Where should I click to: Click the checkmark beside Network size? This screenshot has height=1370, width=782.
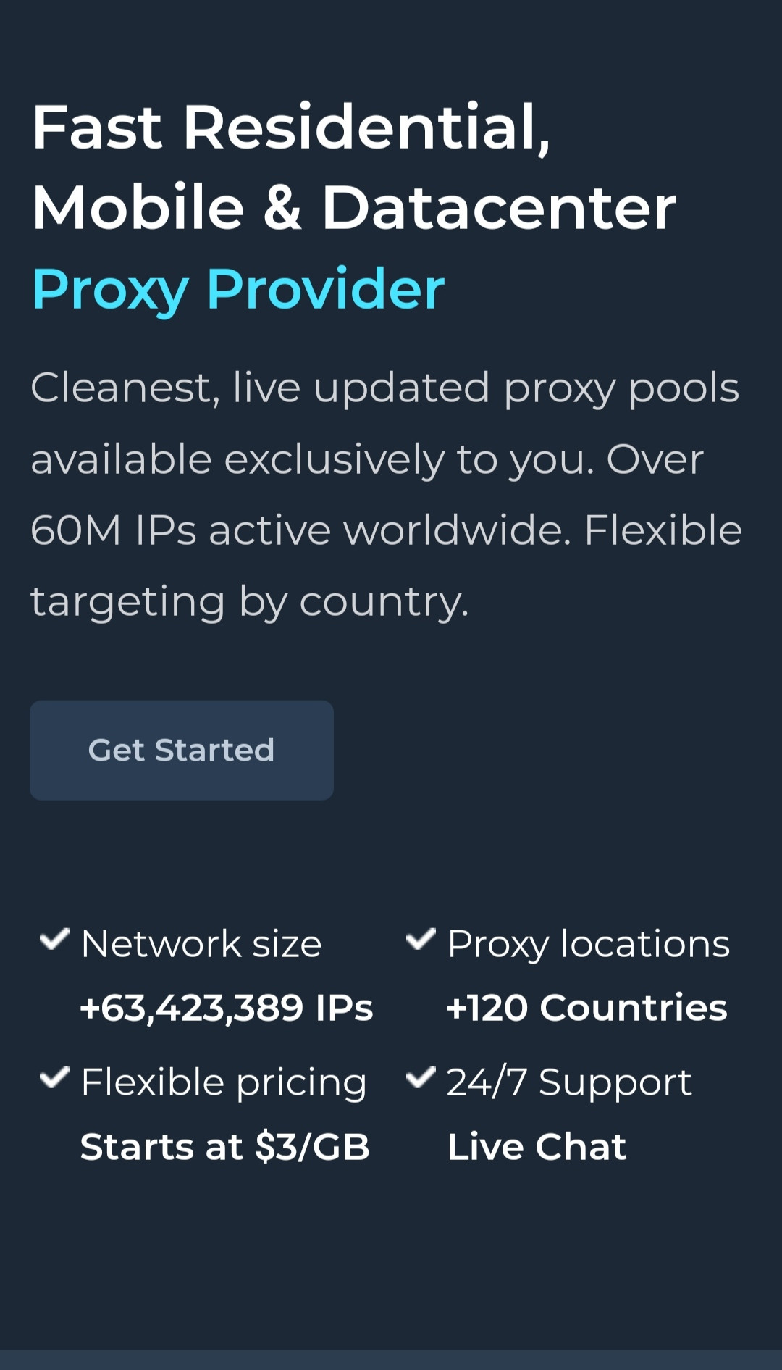coord(54,939)
